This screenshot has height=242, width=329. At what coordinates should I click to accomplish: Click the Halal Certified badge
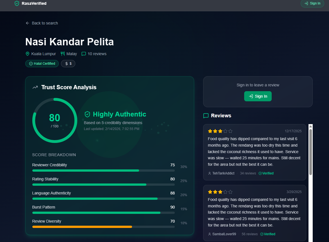point(42,64)
